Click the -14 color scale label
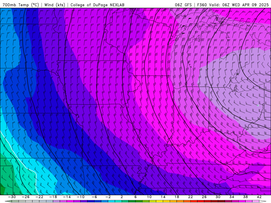The height and width of the screenshot is (203, 271). pyautogui.click(x=67, y=197)
